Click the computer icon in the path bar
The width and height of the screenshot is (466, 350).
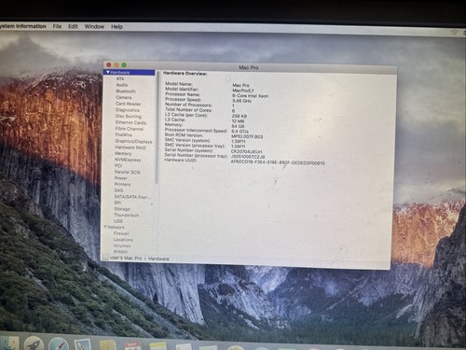105,258
